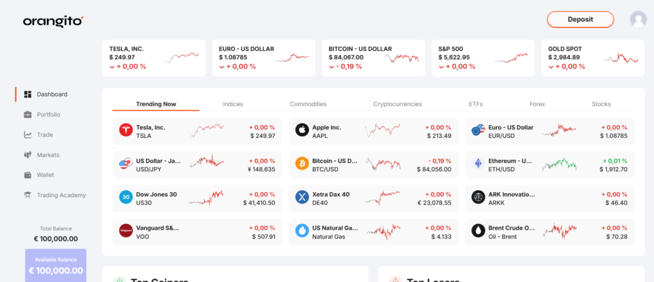654x282 pixels.
Task: Open the orangito logo home link
Action: click(54, 21)
